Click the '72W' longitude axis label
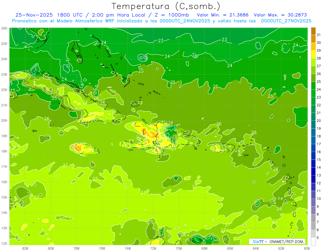 153,248
